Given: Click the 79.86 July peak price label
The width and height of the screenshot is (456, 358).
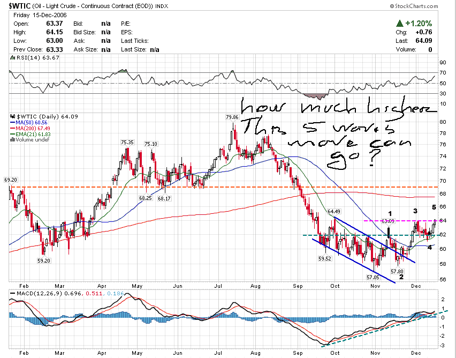Looking at the screenshot, I should (x=232, y=117).
